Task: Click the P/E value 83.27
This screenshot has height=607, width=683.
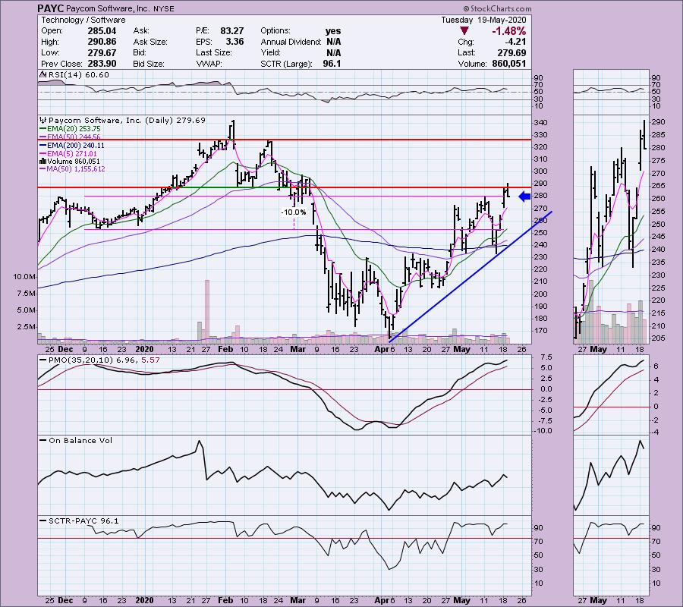Action: pyautogui.click(x=231, y=31)
